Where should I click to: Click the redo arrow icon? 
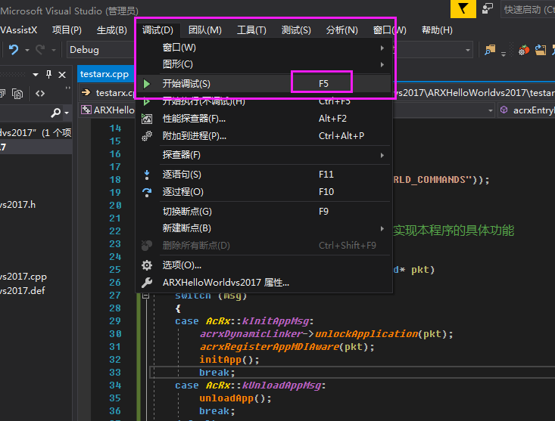[40, 49]
